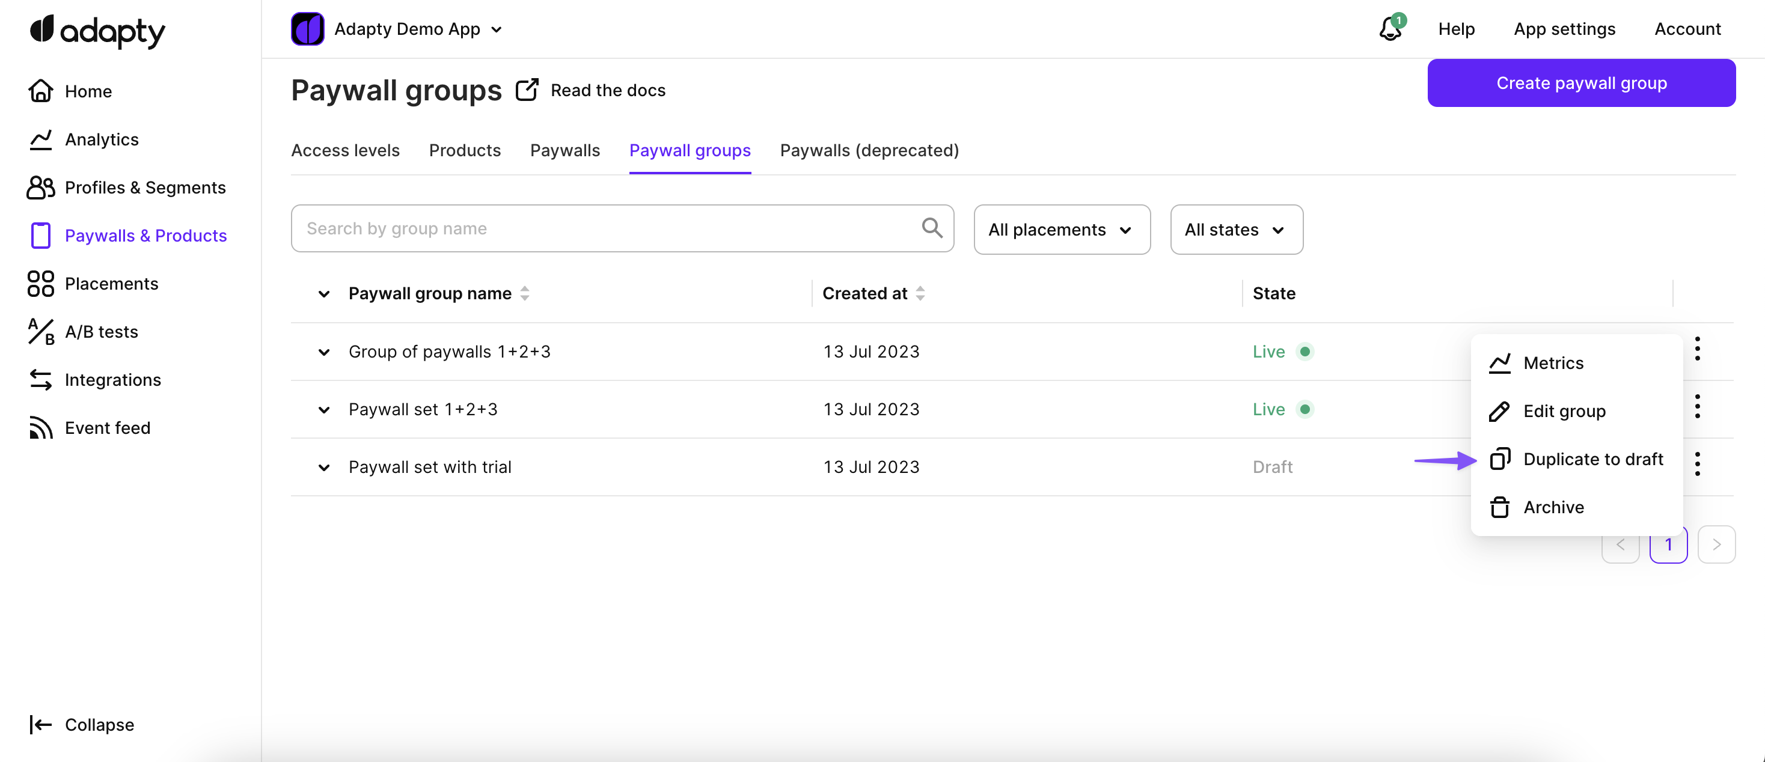Image resolution: width=1765 pixels, height=762 pixels.
Task: Sort by Paywall group name
Action: pos(524,294)
